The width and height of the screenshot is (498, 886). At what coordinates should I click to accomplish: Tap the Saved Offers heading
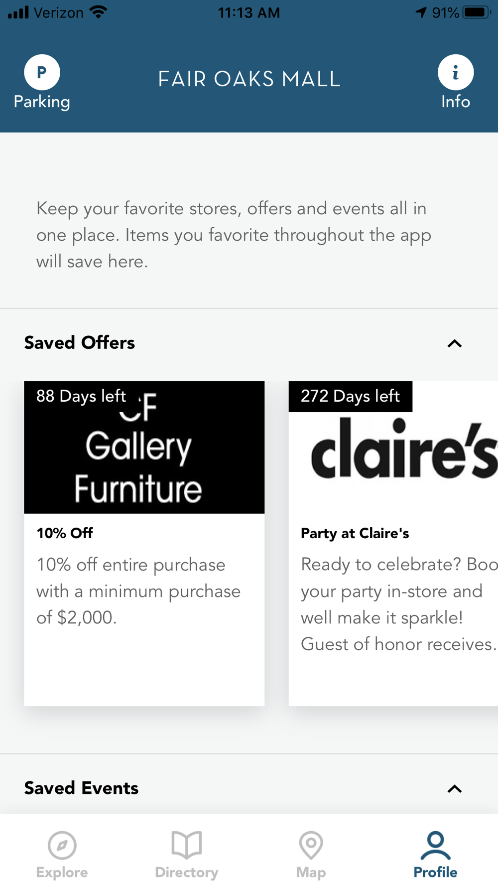[80, 343]
